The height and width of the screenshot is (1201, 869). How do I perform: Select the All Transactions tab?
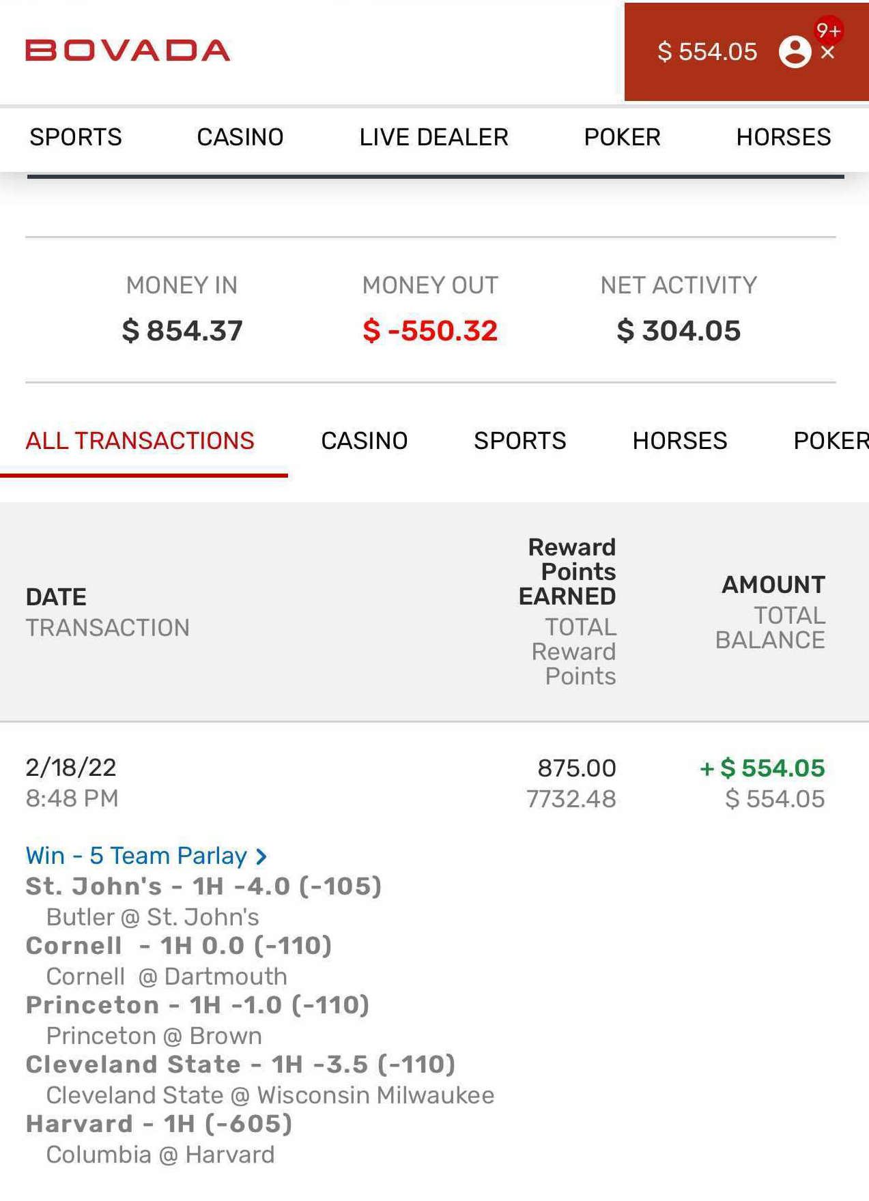140,441
